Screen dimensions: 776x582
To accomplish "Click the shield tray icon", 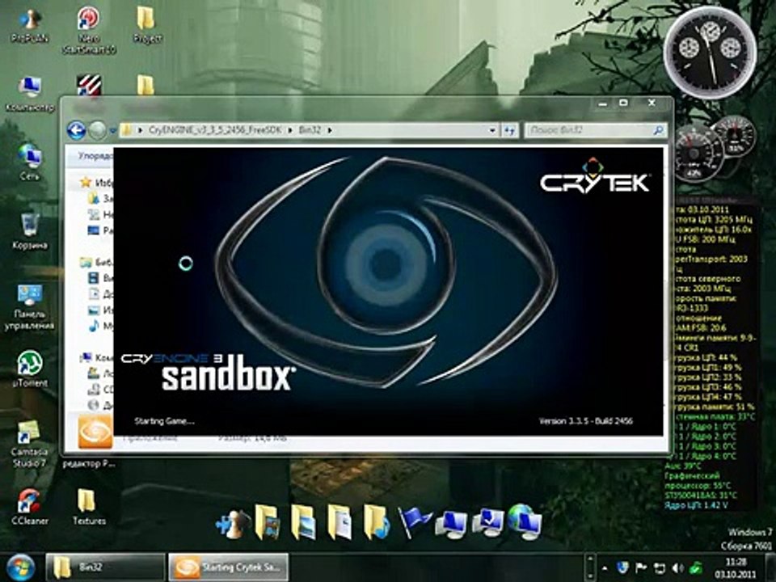I will 623,567.
